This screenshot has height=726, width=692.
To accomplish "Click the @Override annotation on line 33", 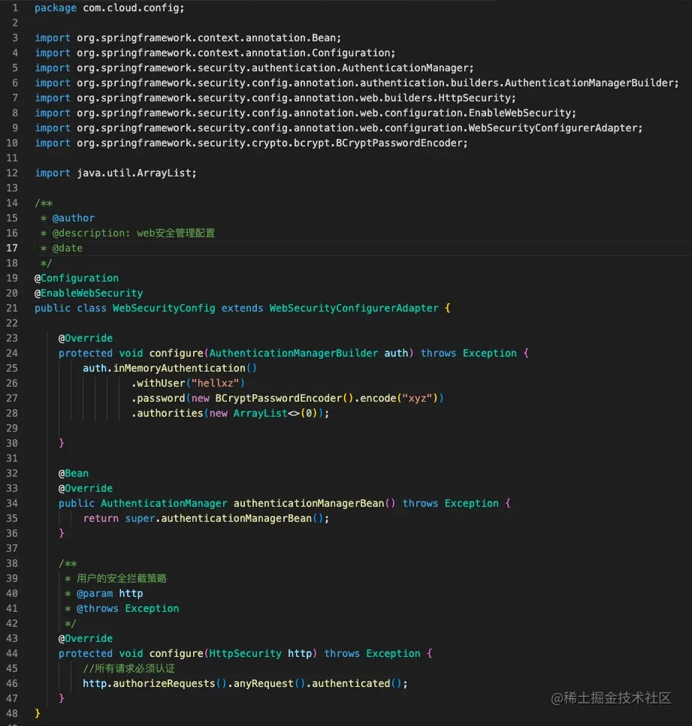I will 86,489.
